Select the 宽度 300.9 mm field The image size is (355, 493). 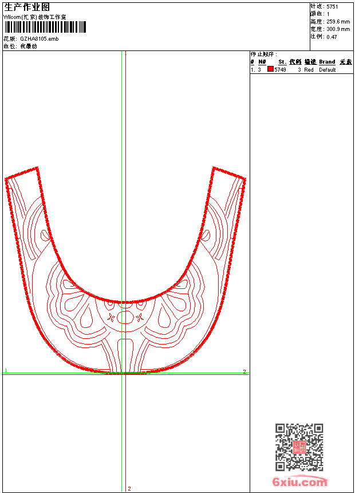[x=330, y=29]
